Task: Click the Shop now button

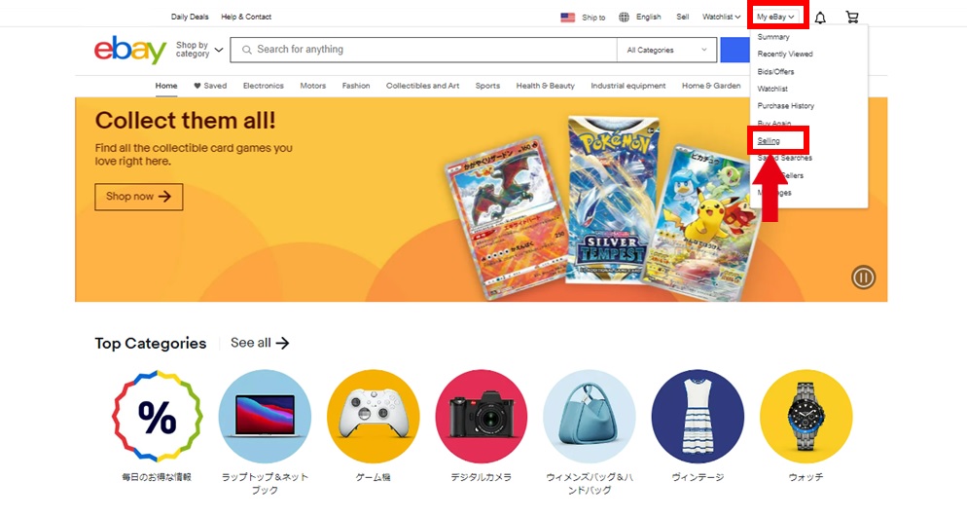Action: 139,197
